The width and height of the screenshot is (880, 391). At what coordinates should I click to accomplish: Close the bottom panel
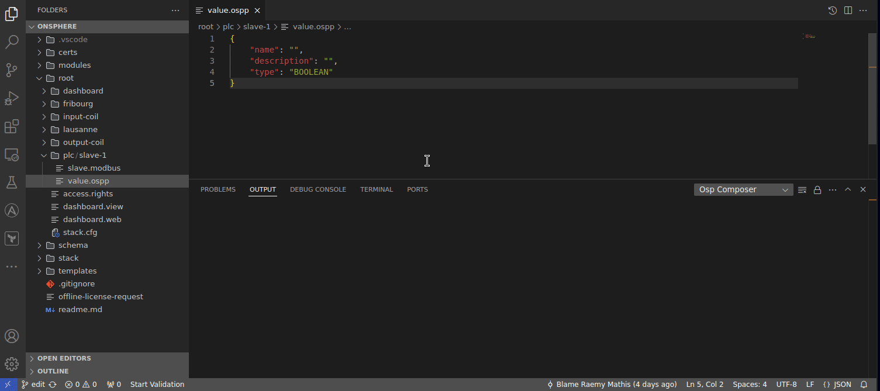(x=863, y=189)
